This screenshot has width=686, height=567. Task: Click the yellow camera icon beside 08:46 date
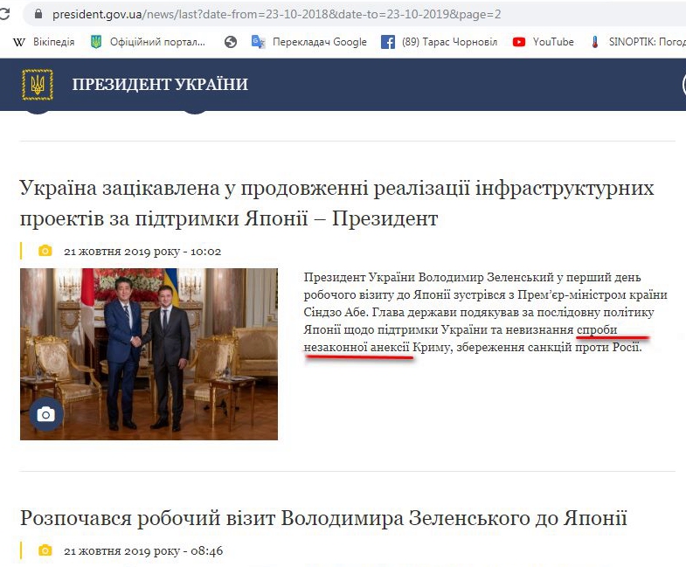(45, 550)
